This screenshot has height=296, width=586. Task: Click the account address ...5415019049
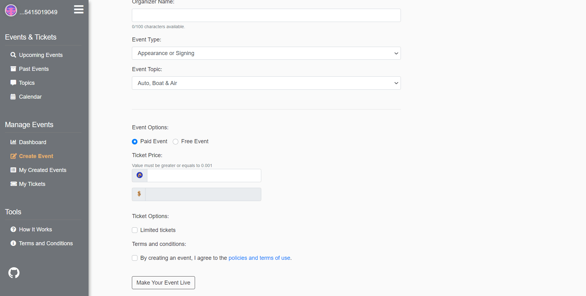click(38, 12)
